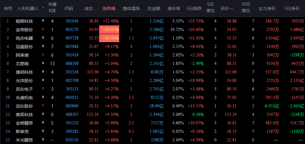This screenshot has height=144, width=305.
Task: Click the marker icon beside 丰光精密
Action: click(43, 140)
